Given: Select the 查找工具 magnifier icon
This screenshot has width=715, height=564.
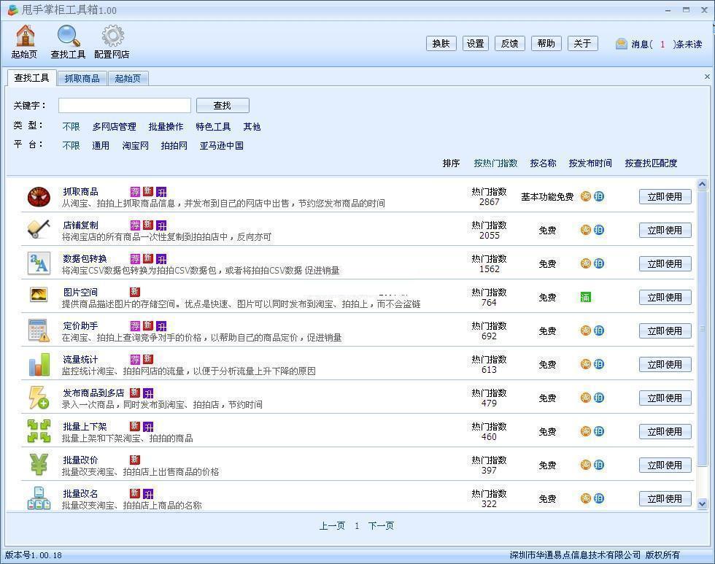Looking at the screenshot, I should coord(69,36).
